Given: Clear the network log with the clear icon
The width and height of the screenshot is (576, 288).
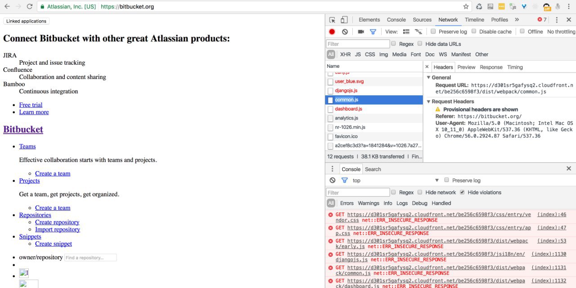Looking at the screenshot, I should 345,32.
